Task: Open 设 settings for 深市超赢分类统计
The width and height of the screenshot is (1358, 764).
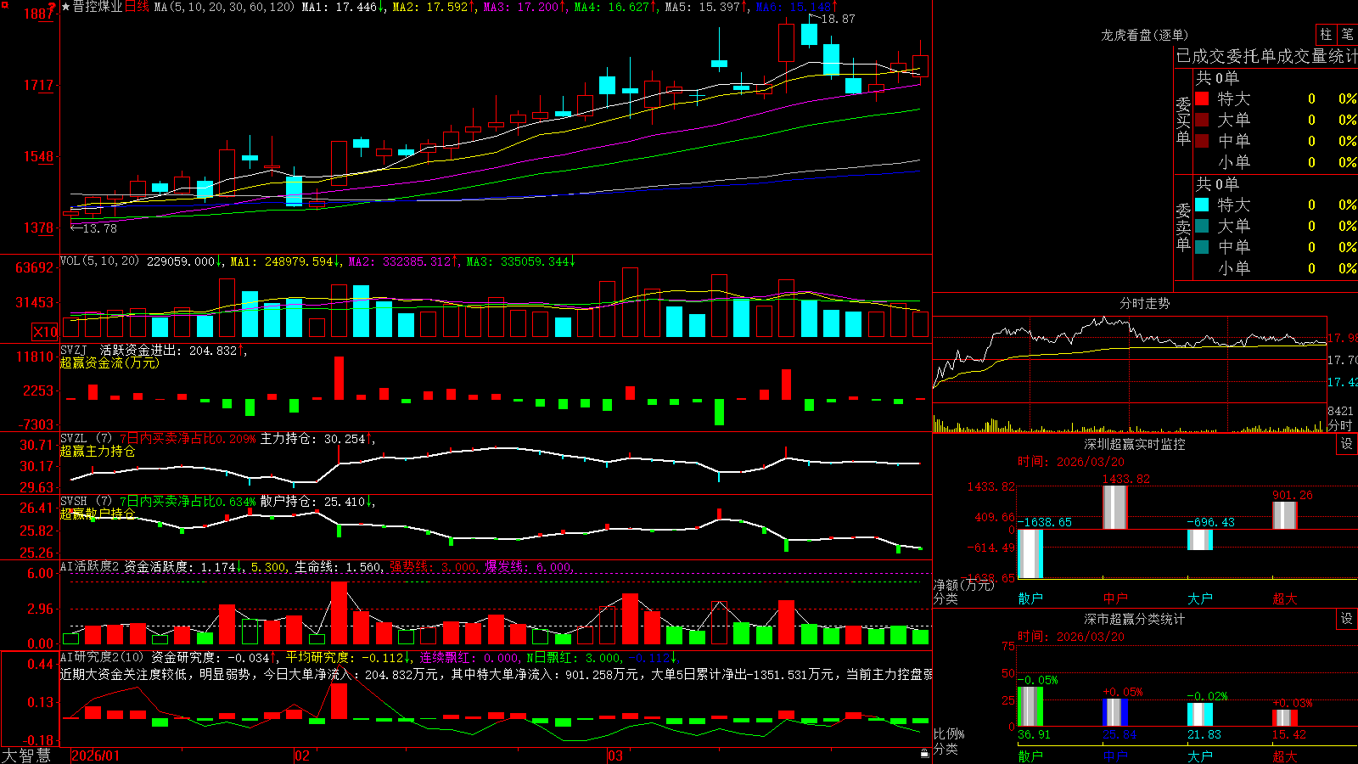Action: pyautogui.click(x=1347, y=619)
